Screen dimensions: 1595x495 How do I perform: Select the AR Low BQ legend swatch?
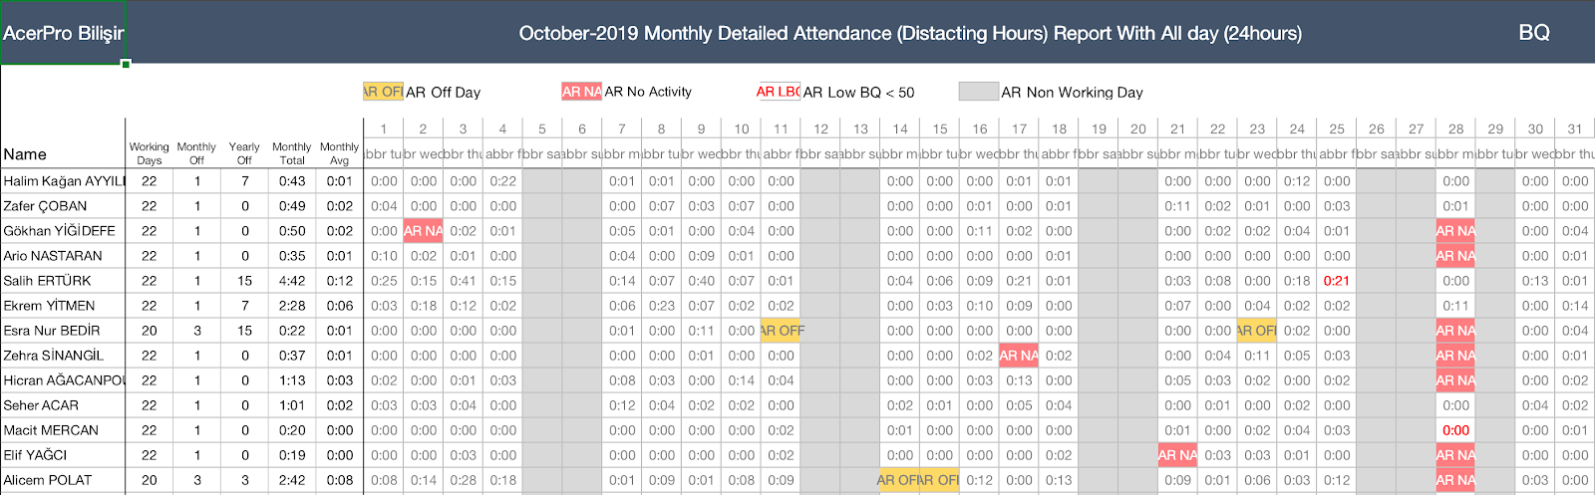(779, 92)
